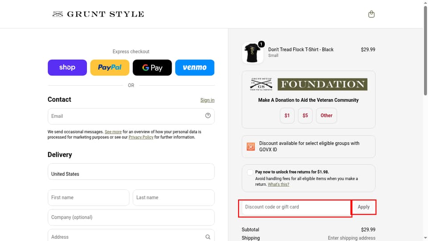Image resolution: width=428 pixels, height=241 pixels.
Task: Focus the Company (optional) field
Action: [131, 217]
